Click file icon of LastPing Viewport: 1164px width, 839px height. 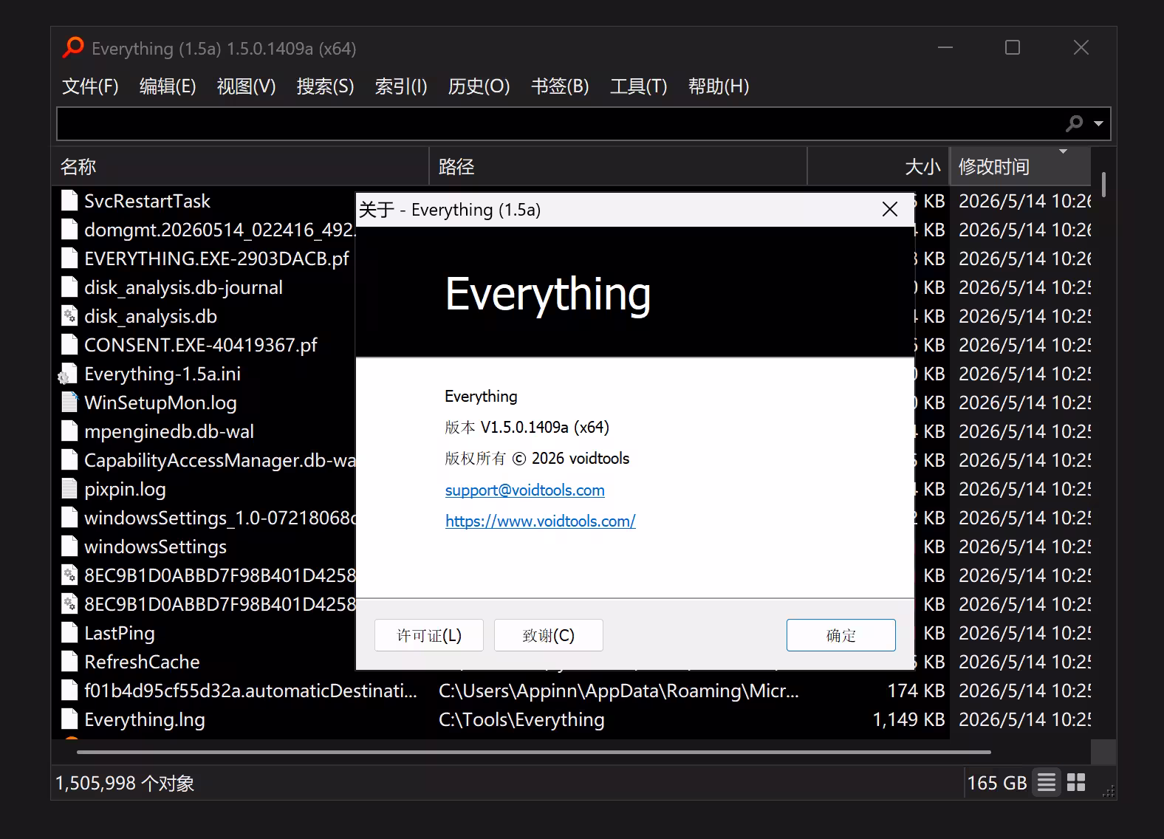(x=69, y=633)
